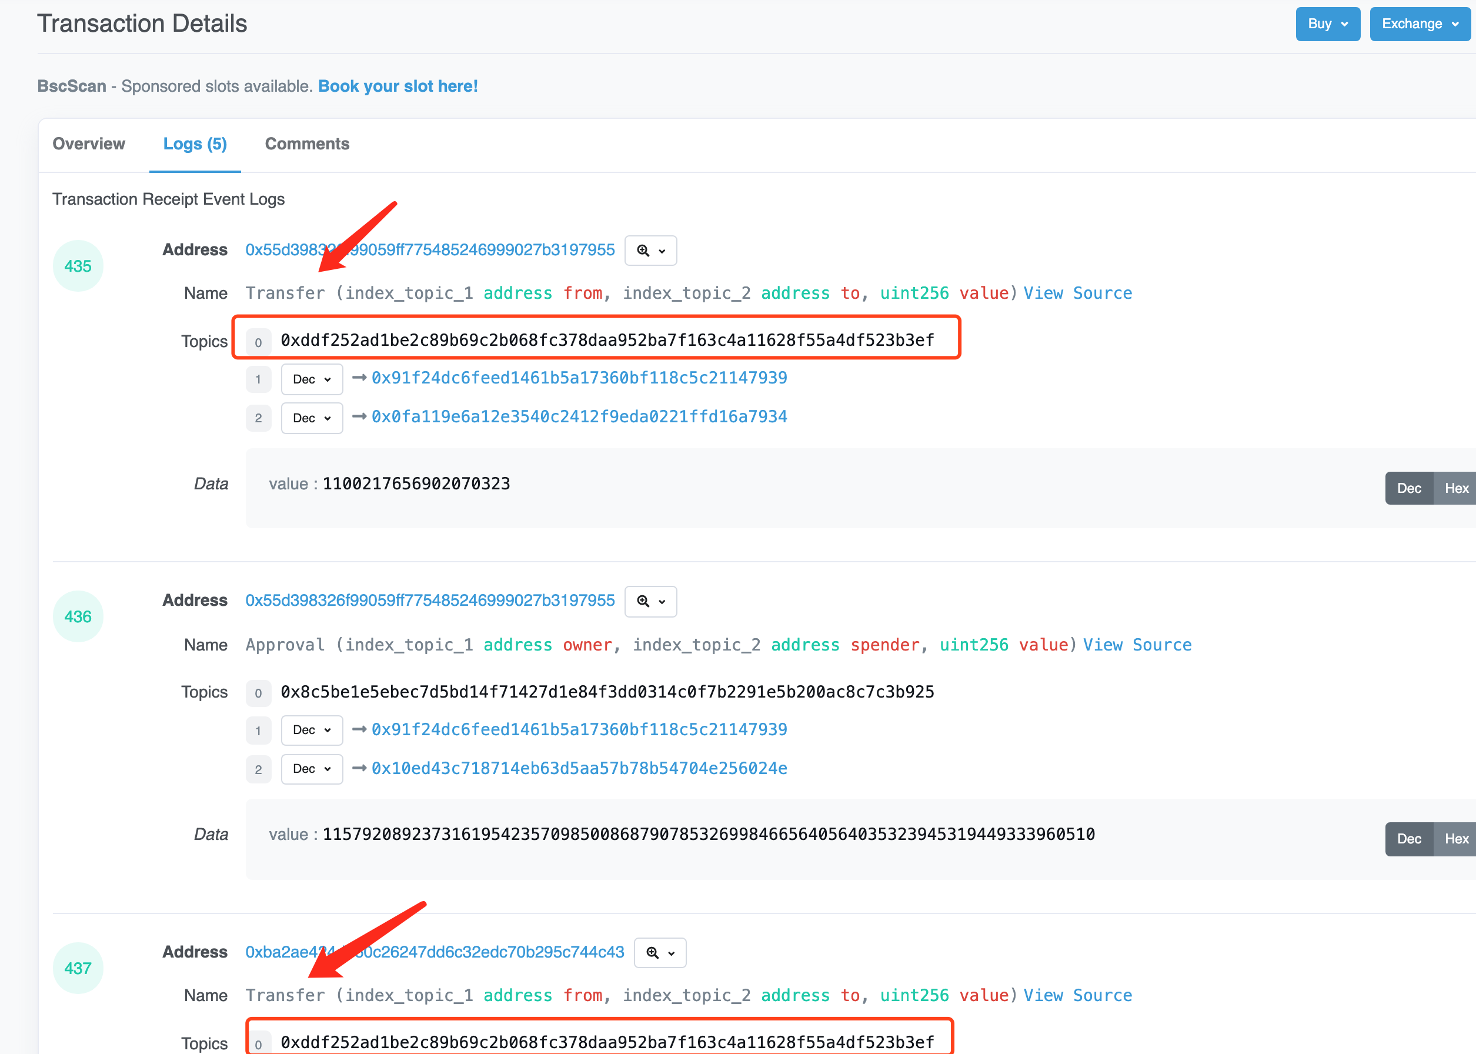This screenshot has height=1054, width=1476.
Task: Open Dec dropdown for log 435 topic 1
Action: click(312, 379)
